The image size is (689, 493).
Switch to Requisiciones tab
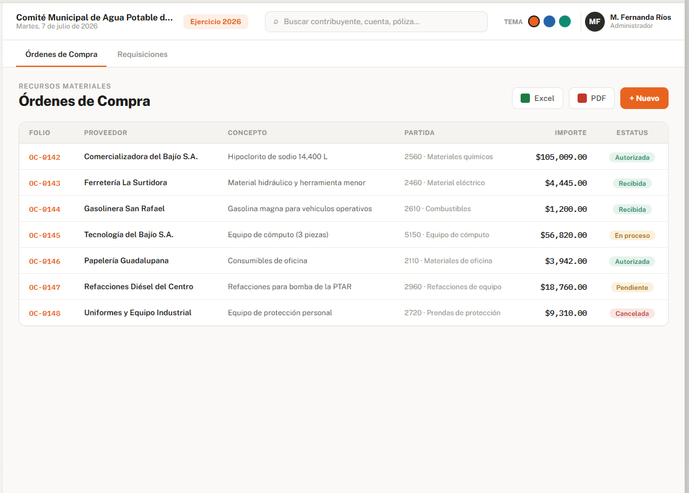[142, 55]
